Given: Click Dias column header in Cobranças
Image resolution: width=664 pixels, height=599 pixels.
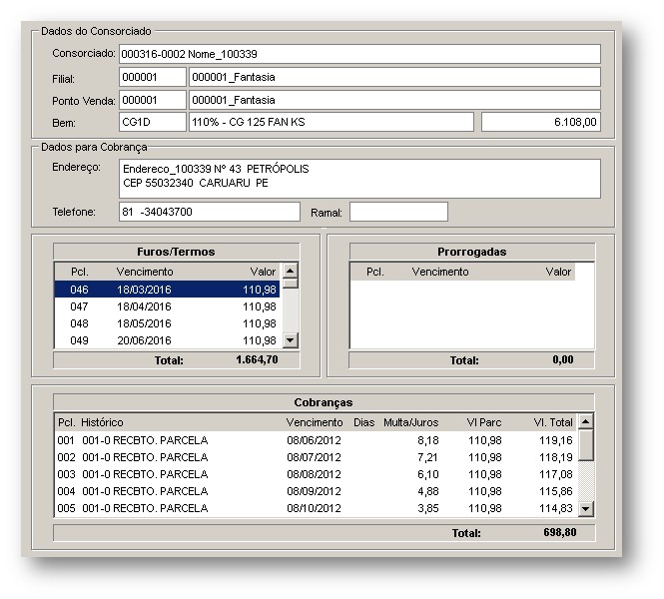Looking at the screenshot, I should (x=364, y=422).
